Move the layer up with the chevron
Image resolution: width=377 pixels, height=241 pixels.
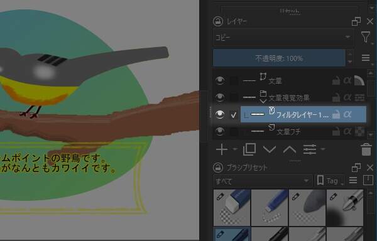[x=290, y=149]
